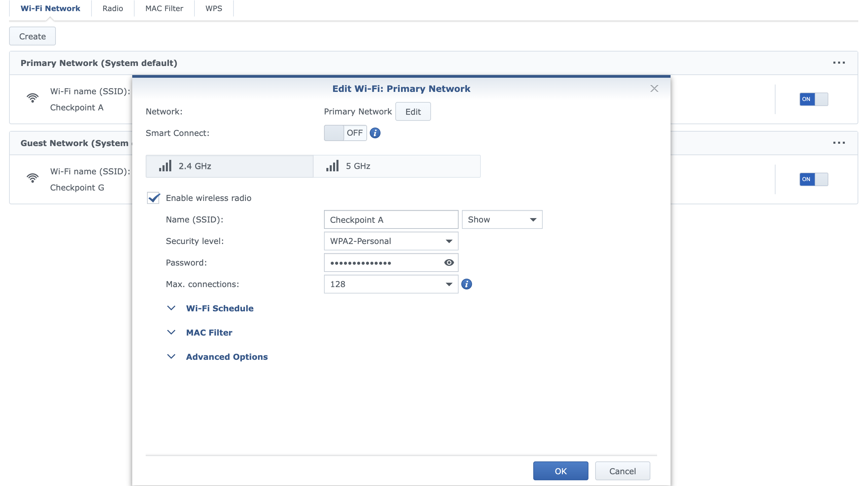Switch to the 5 GHz band tab

point(397,166)
